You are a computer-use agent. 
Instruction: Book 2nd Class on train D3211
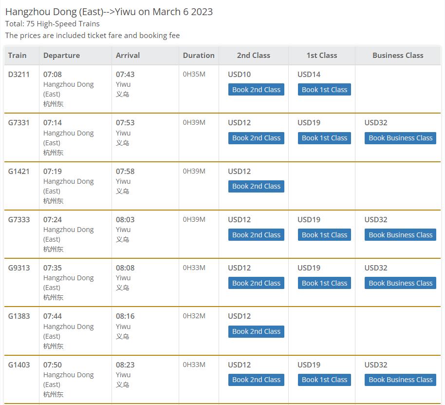256,90
